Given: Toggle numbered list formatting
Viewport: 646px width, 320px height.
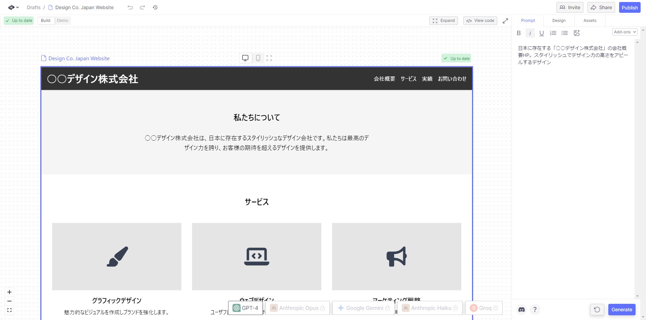Looking at the screenshot, I should coord(553,33).
